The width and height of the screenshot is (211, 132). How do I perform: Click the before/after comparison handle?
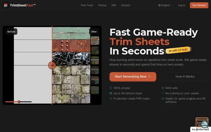click(x=52, y=65)
